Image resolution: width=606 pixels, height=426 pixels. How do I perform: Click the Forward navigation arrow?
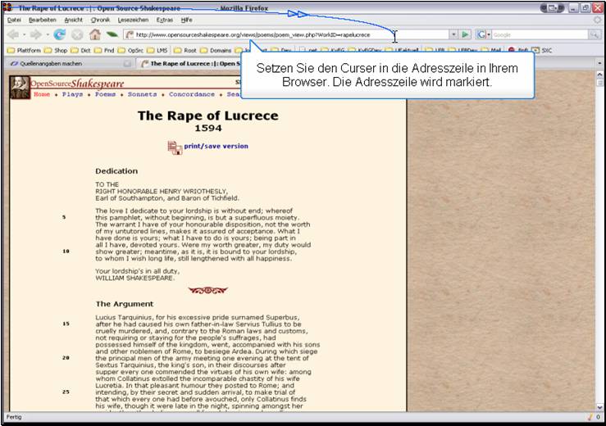[x=36, y=35]
